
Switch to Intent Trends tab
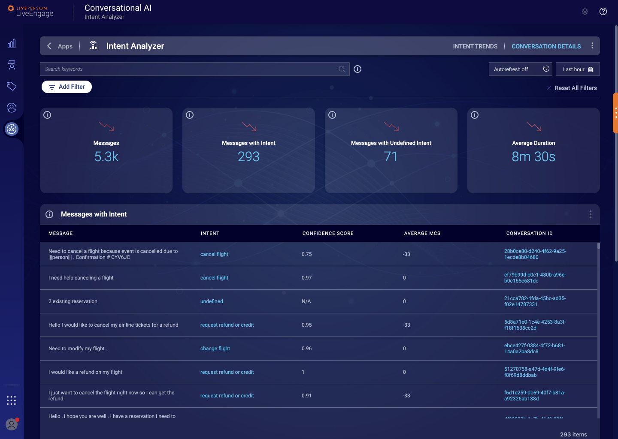[475, 46]
